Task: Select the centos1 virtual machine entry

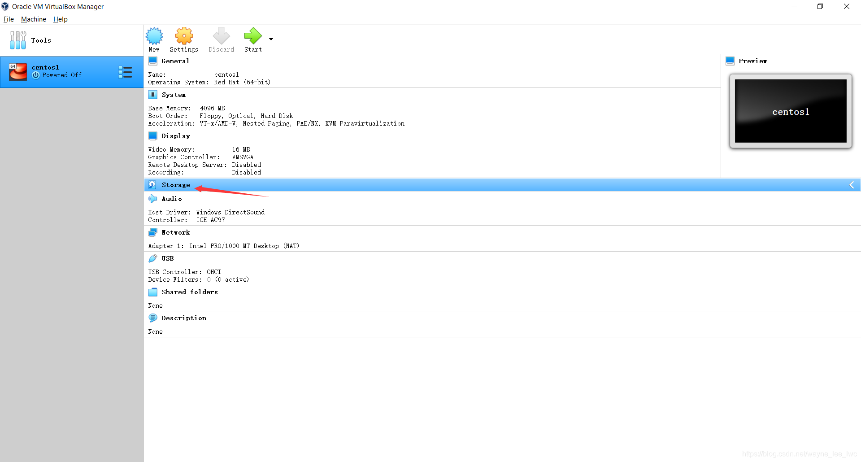Action: click(x=72, y=72)
